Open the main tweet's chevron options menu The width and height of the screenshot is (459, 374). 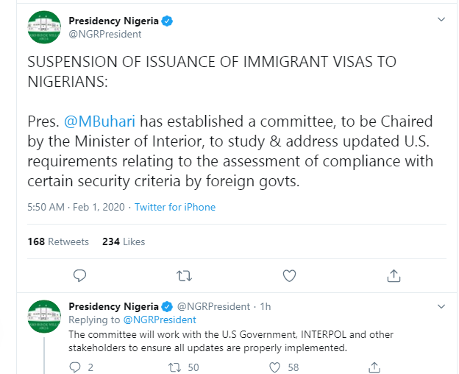(x=441, y=20)
